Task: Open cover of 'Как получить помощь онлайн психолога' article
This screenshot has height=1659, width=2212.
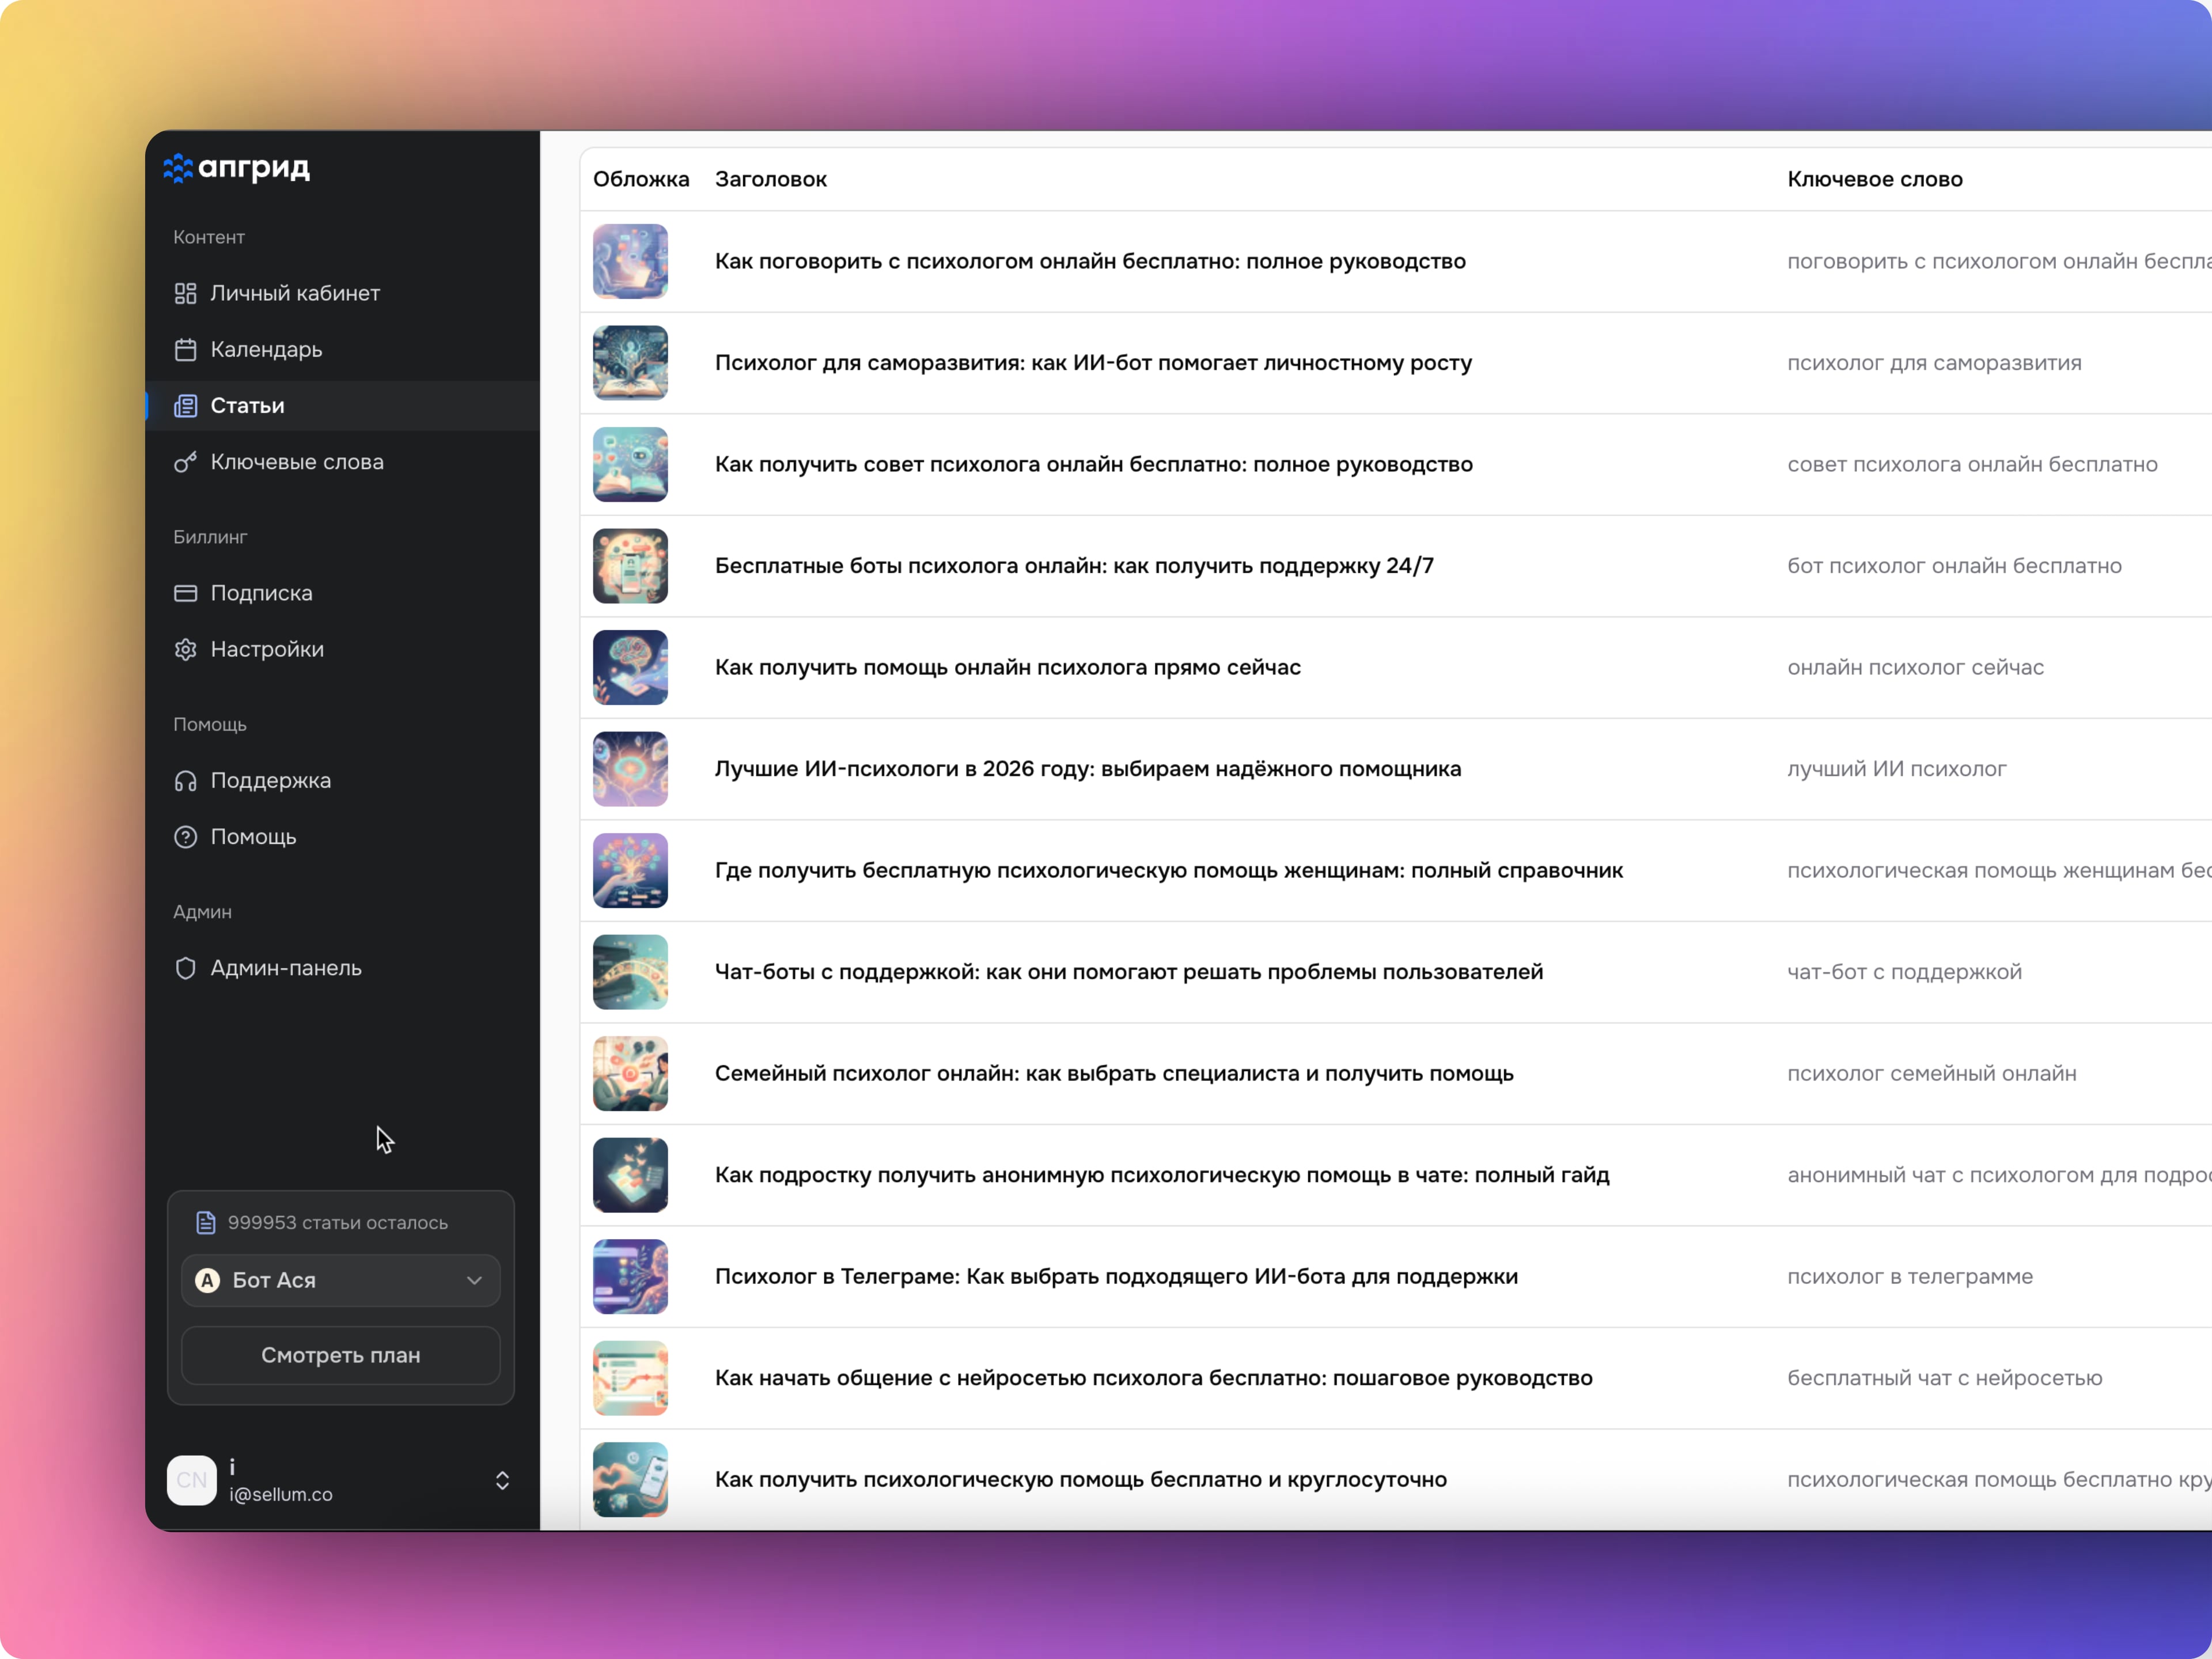Action: click(630, 667)
